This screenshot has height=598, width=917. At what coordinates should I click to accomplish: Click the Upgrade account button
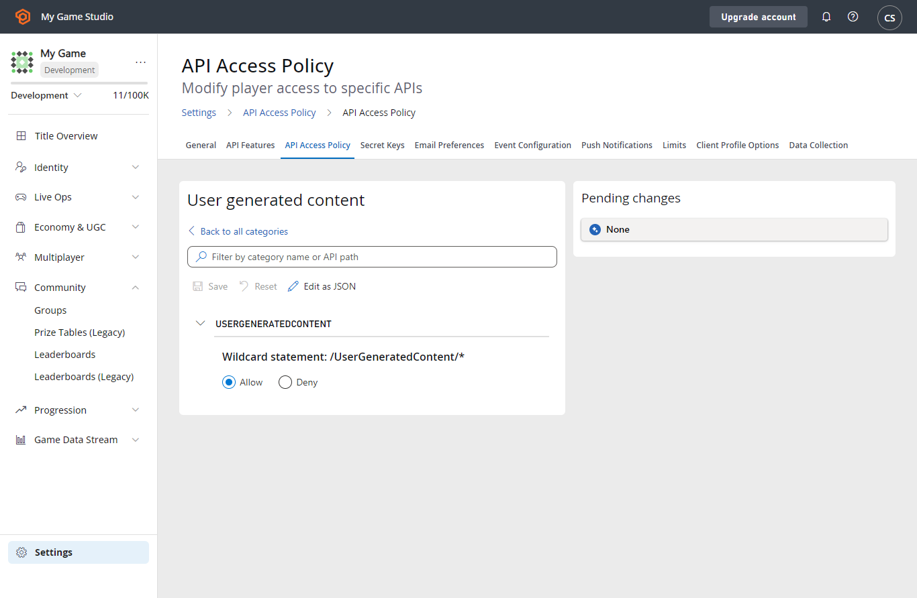[x=759, y=17]
